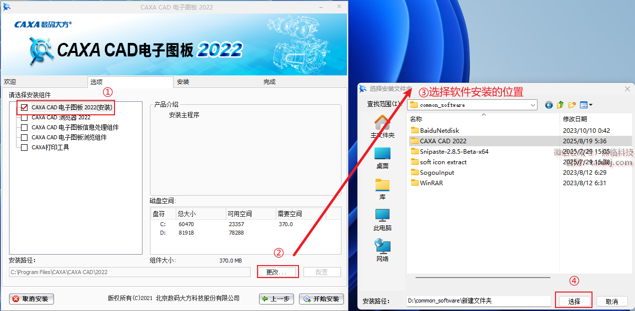Click the 可用空间 column header

click(x=250, y=214)
